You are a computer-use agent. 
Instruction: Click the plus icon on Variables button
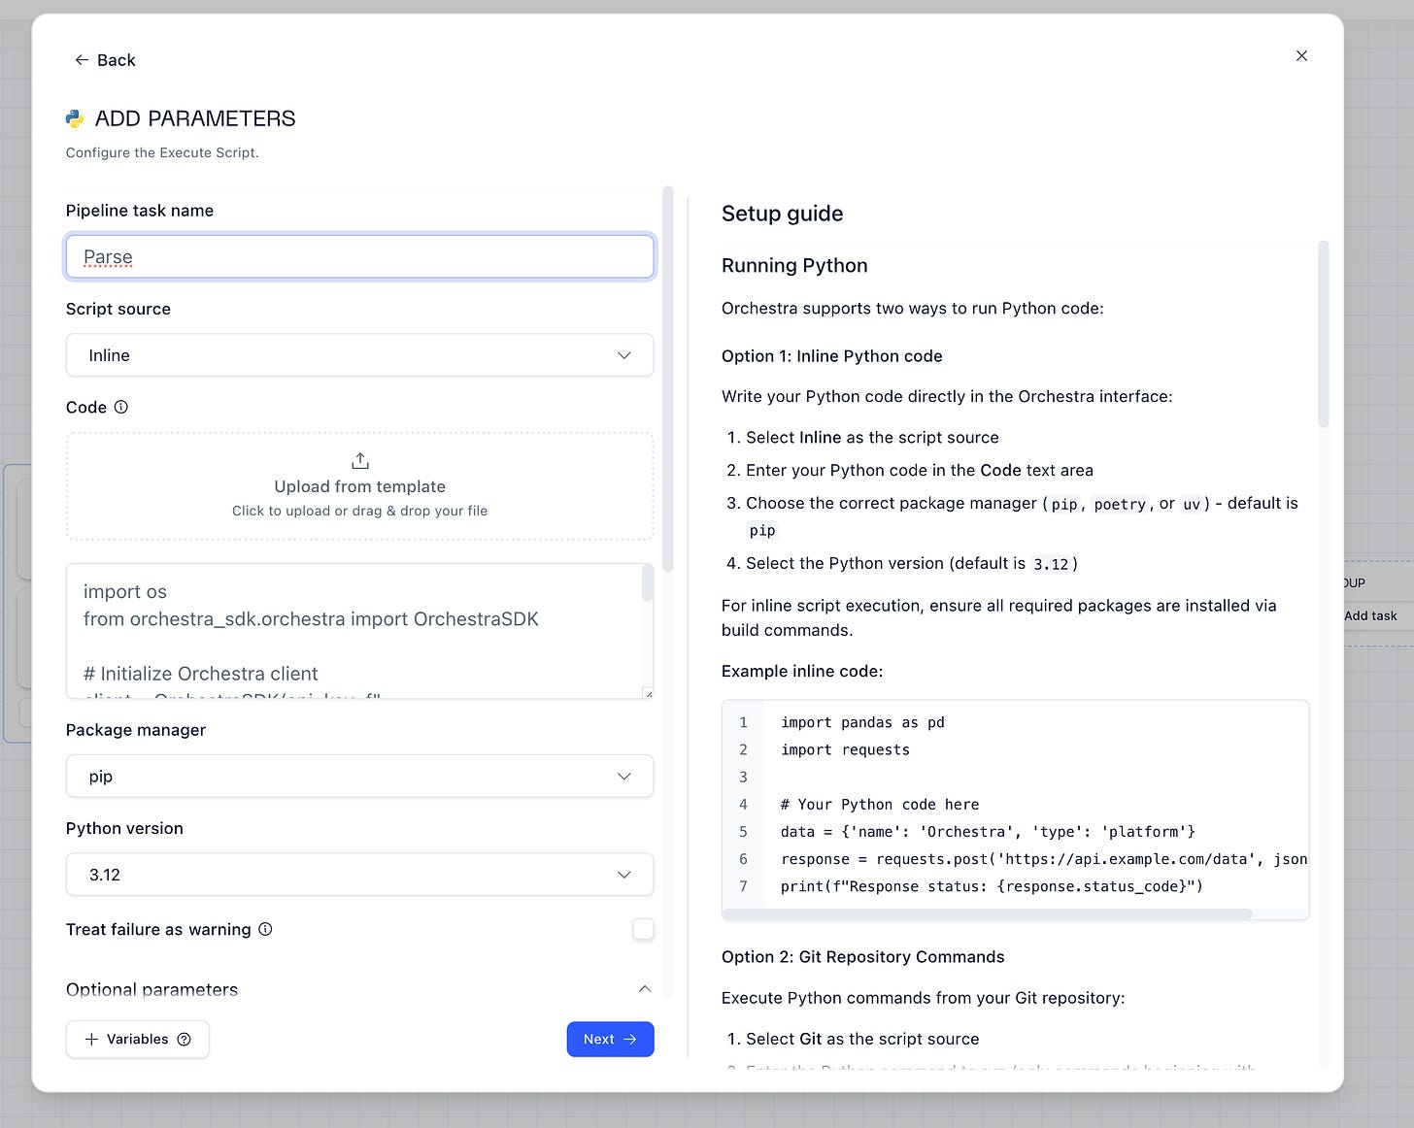[91, 1039]
